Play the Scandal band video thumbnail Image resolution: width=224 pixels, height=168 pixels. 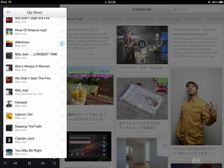[142, 45]
